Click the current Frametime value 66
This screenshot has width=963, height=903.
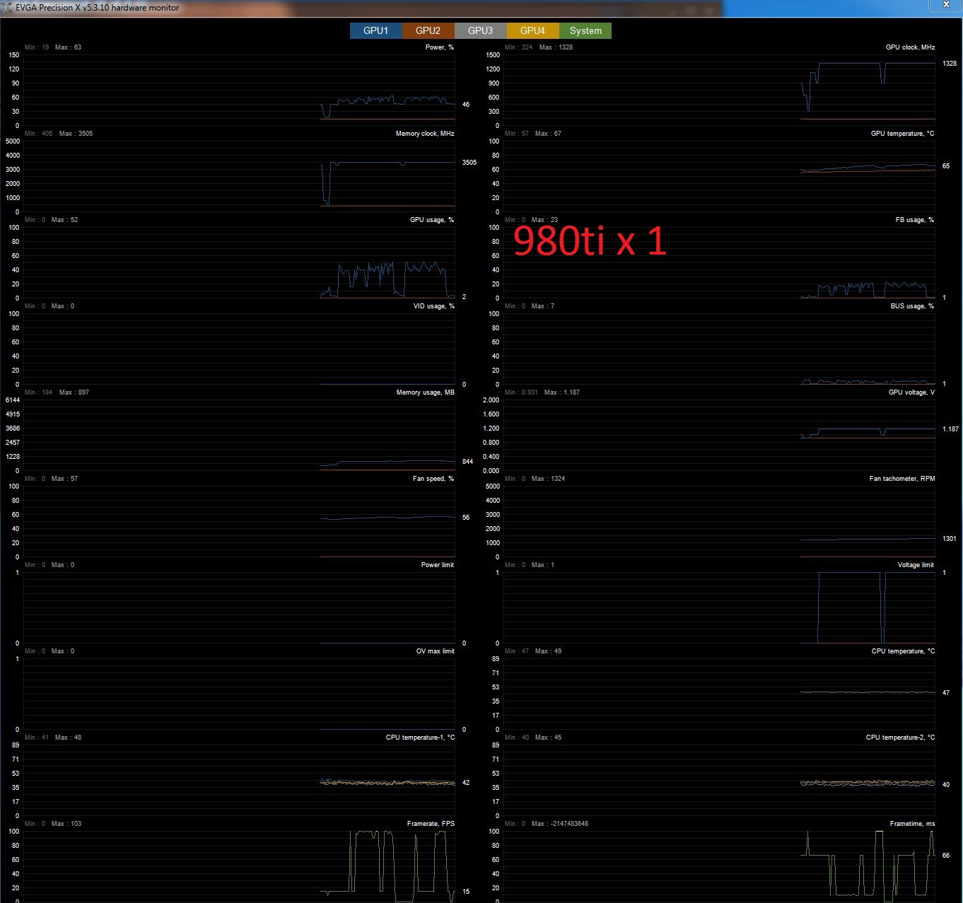click(946, 856)
